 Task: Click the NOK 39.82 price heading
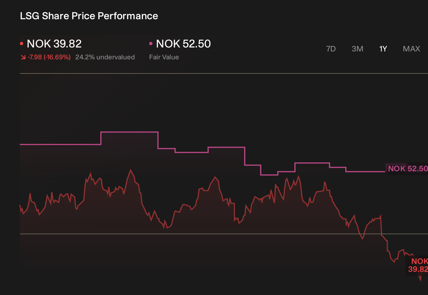54,44
